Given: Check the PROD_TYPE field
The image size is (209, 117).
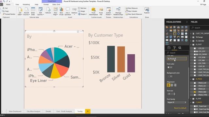Looking at the screenshot, I should (195, 95).
